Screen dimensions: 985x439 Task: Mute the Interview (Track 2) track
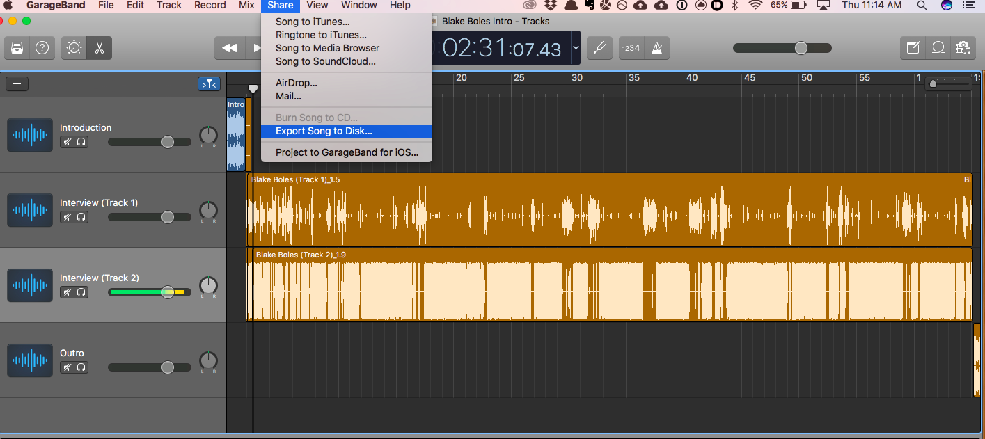click(x=67, y=292)
